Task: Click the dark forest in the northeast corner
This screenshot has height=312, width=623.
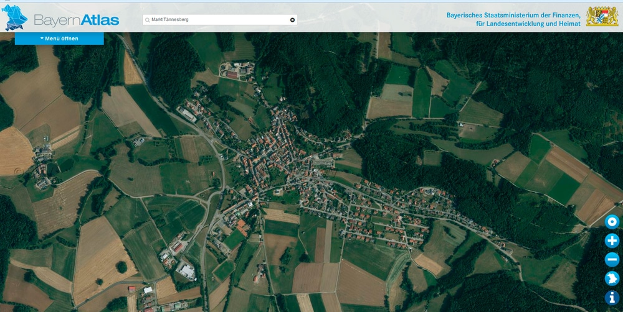Action: click(561, 68)
